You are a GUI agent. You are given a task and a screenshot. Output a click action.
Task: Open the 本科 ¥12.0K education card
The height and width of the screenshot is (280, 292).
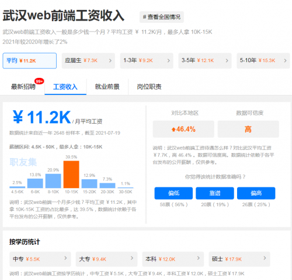pos(173,259)
